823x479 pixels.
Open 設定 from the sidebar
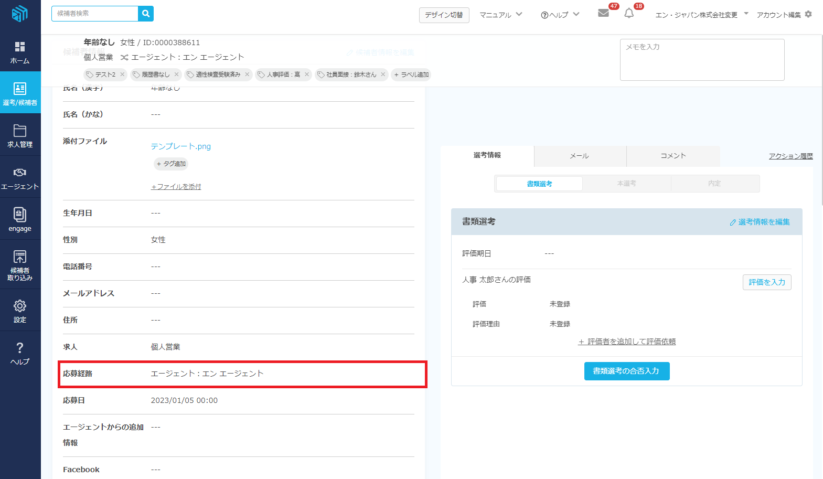tap(20, 311)
